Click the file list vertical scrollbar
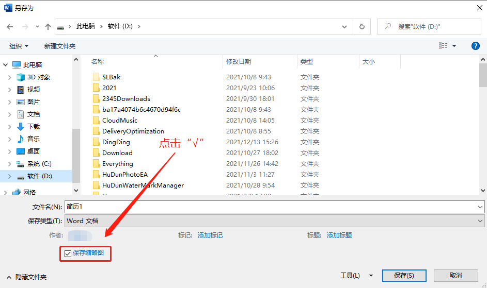The image size is (487, 288). point(483,75)
